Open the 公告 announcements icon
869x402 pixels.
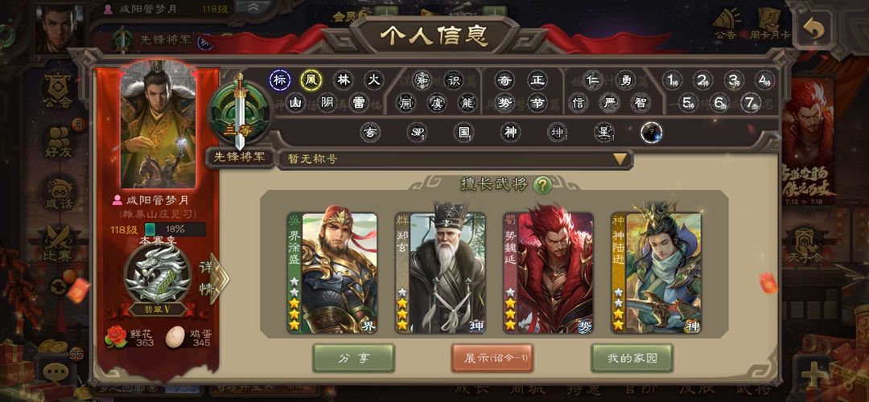(725, 24)
